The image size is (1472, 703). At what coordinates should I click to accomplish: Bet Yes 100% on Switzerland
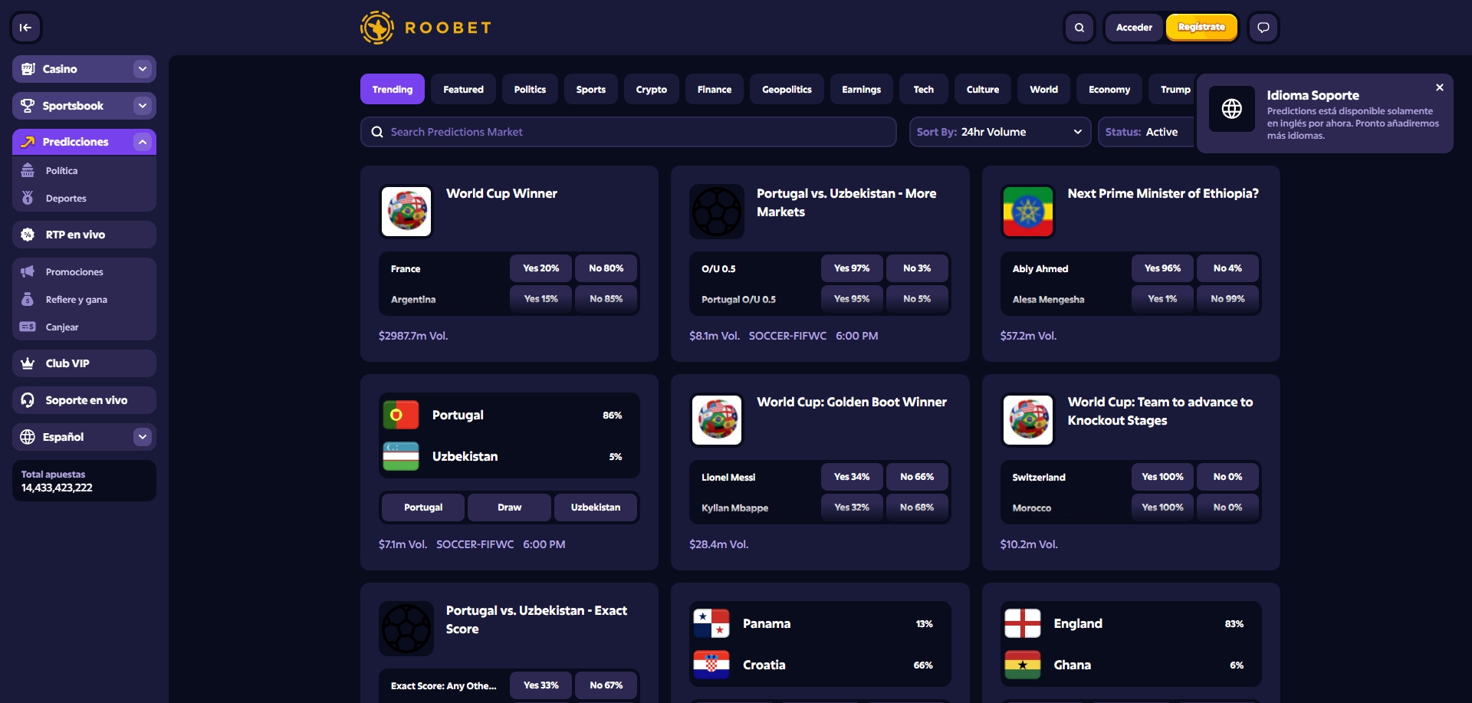click(x=1162, y=477)
